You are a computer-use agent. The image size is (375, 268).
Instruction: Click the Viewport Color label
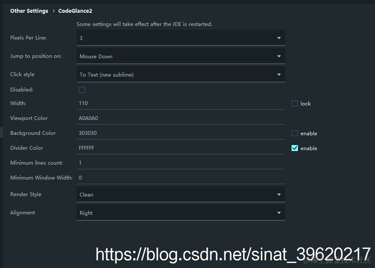(29, 118)
